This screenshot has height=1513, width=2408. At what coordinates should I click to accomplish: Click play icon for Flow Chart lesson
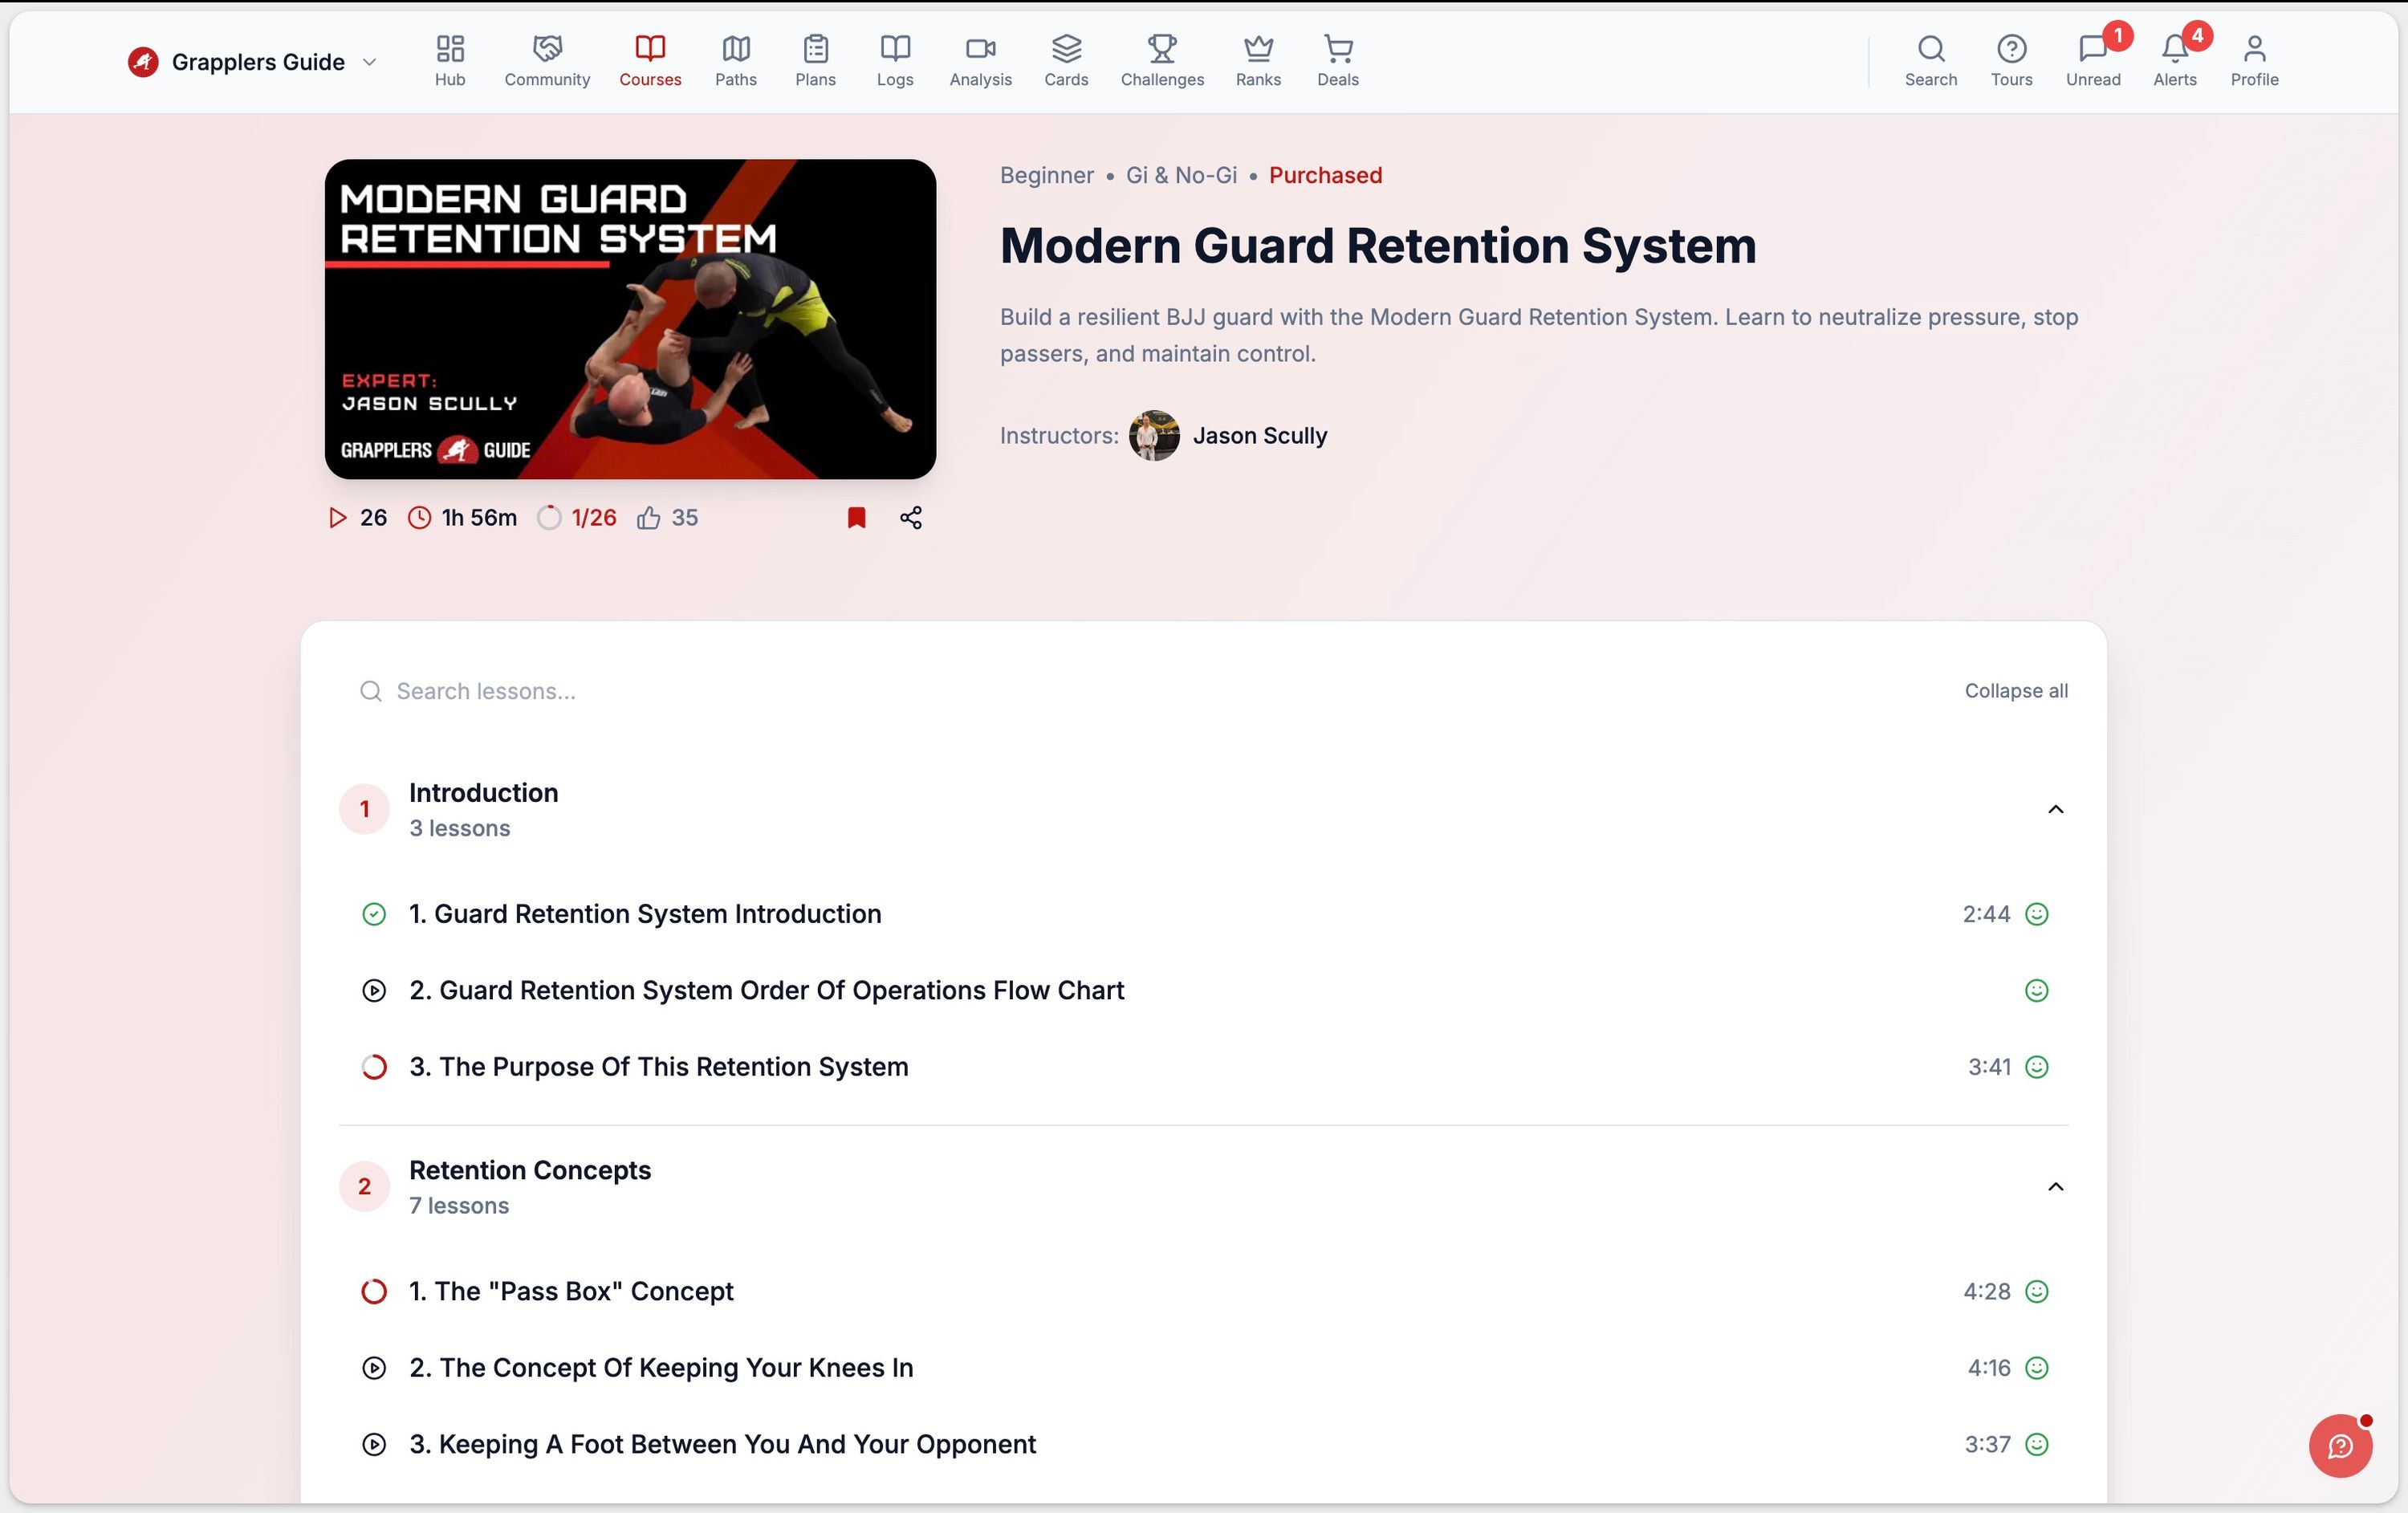[374, 990]
